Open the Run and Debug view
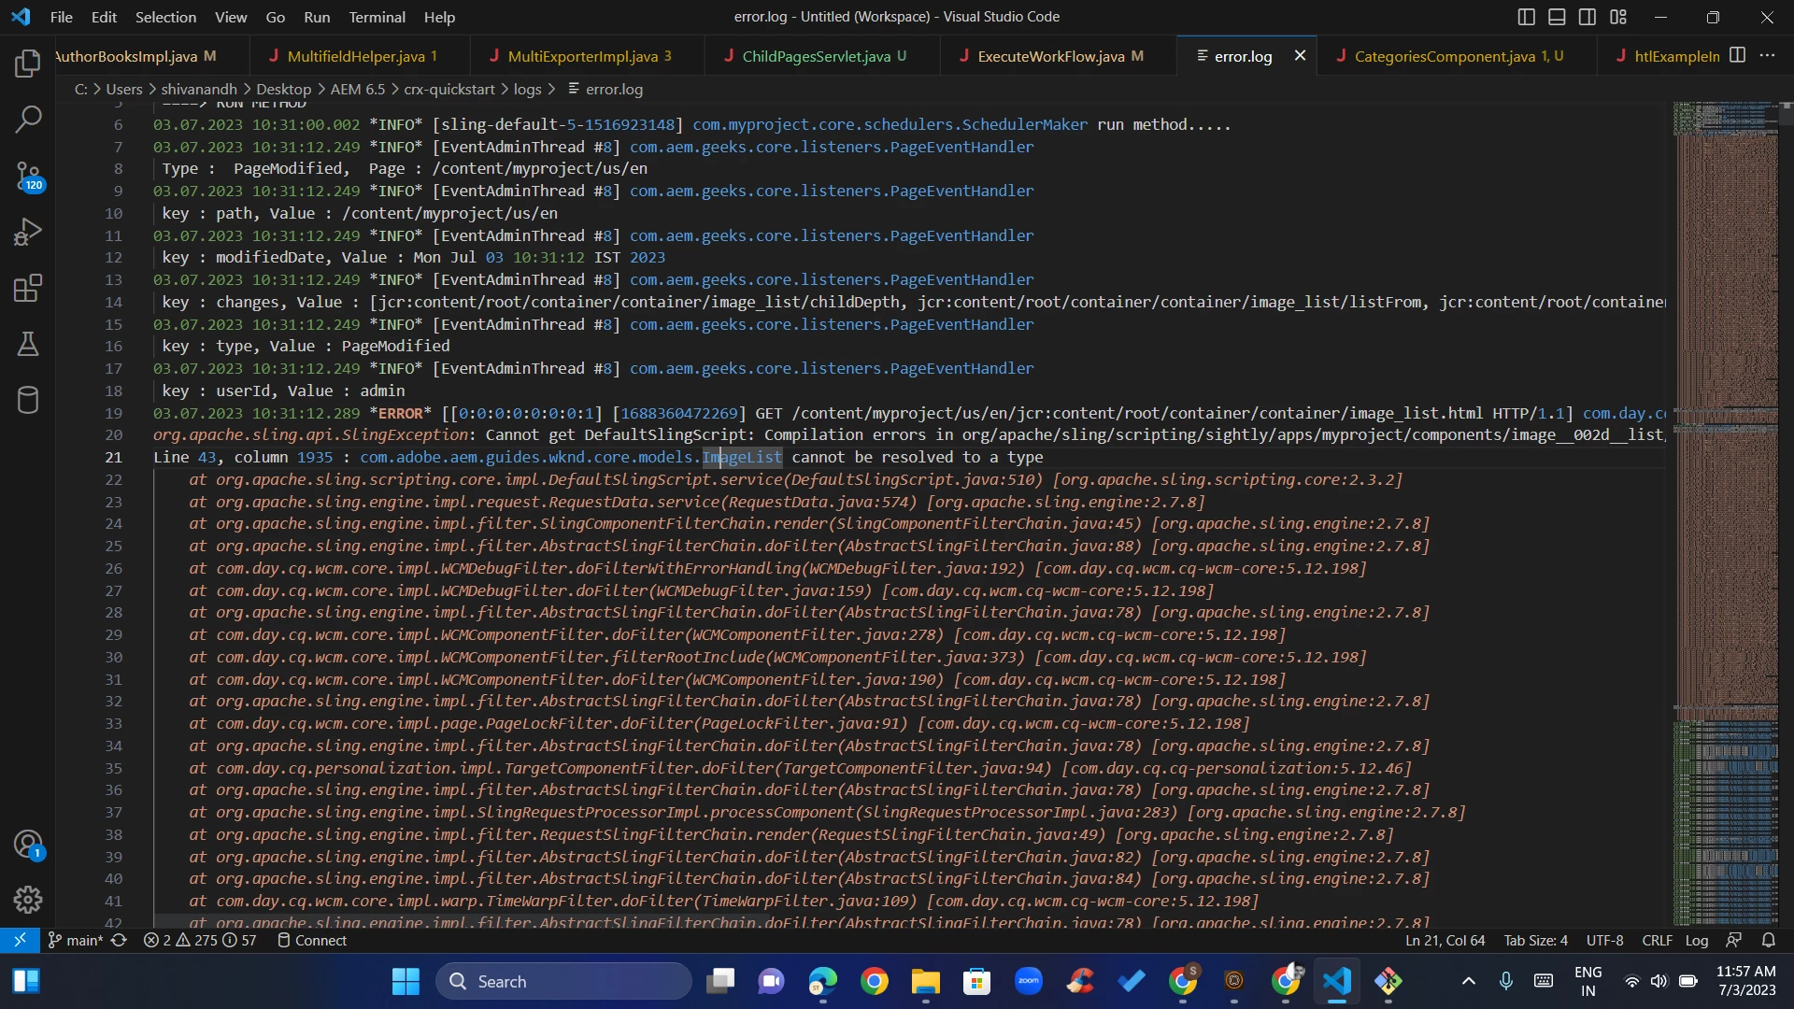This screenshot has width=1794, height=1009. point(28,232)
